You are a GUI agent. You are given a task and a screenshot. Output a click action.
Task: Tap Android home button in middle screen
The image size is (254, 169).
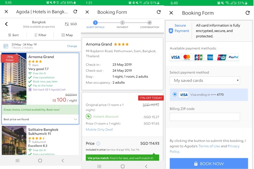coord(123,166)
